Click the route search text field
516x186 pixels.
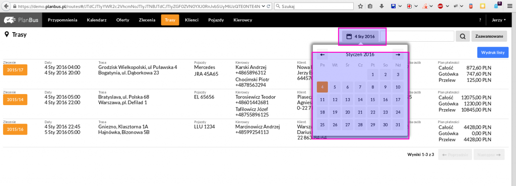[417, 36]
